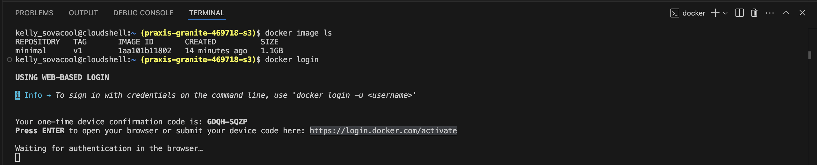Select the DEBUG CONSOLE tab

click(x=143, y=13)
